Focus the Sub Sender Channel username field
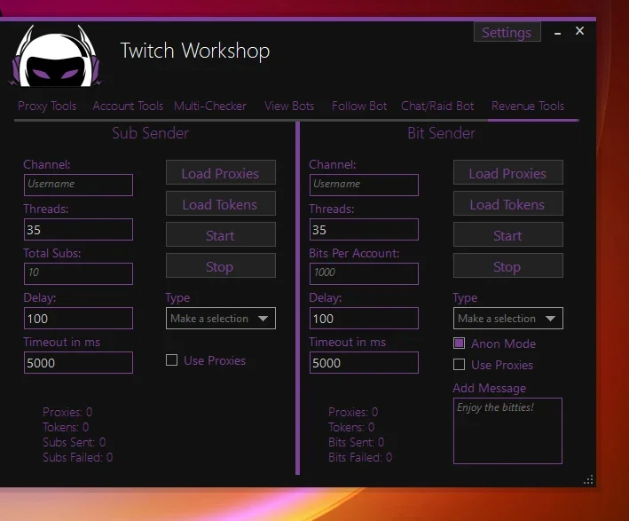 pyautogui.click(x=78, y=185)
